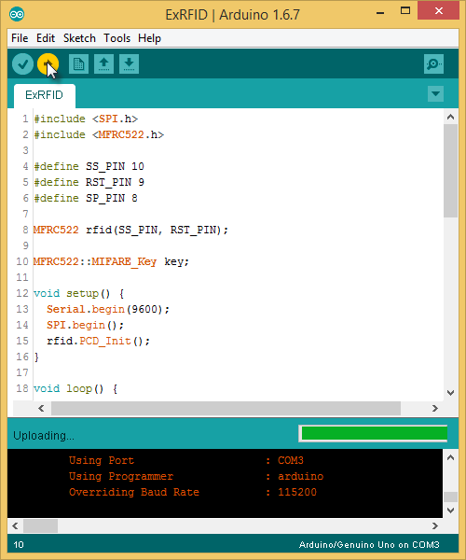466x560 pixels.
Task: Click the console scroll-up arrow
Action: tap(450, 457)
